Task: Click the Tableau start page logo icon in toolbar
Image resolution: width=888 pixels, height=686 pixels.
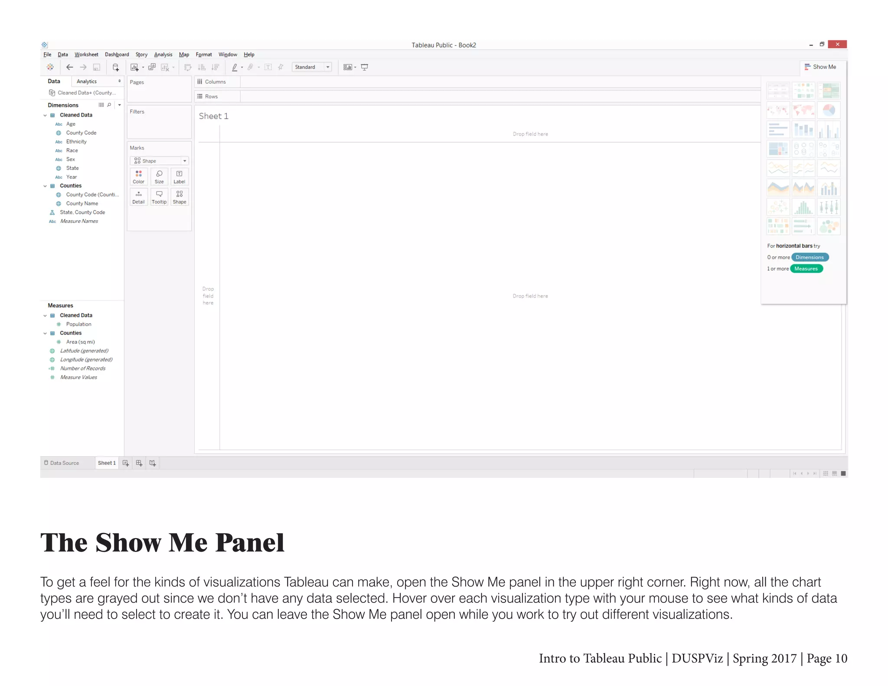Action: pos(50,67)
